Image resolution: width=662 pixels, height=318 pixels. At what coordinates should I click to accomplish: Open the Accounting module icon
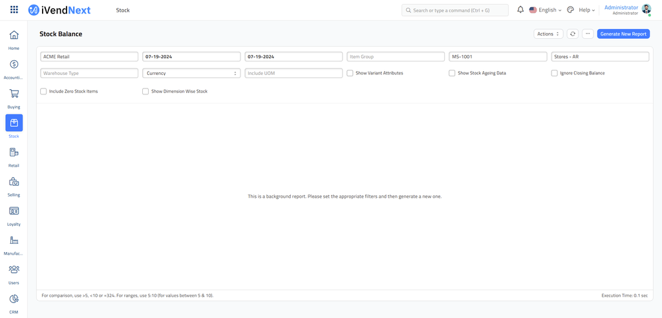(14, 65)
